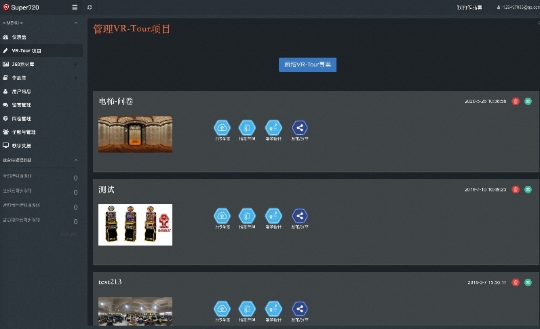Expand the 360 素材库 sidebar item plus
This screenshot has width=540, height=329.
point(75,64)
